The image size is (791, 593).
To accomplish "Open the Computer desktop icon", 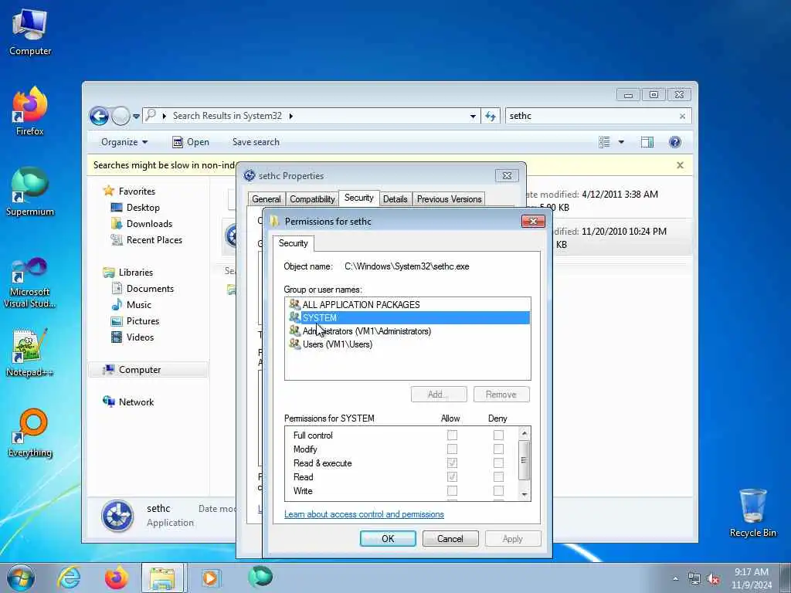I will tap(30, 32).
